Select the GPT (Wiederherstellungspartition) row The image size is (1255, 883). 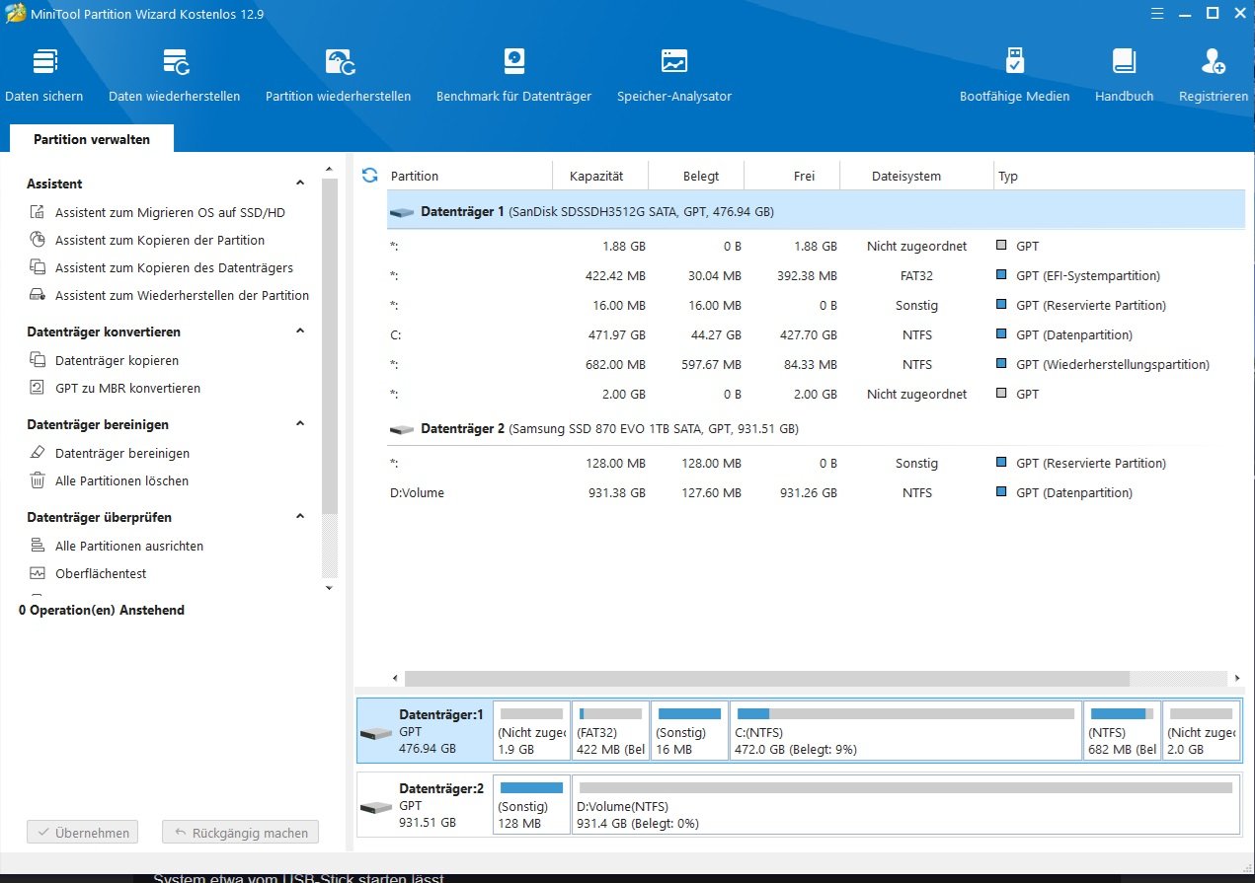pos(816,365)
